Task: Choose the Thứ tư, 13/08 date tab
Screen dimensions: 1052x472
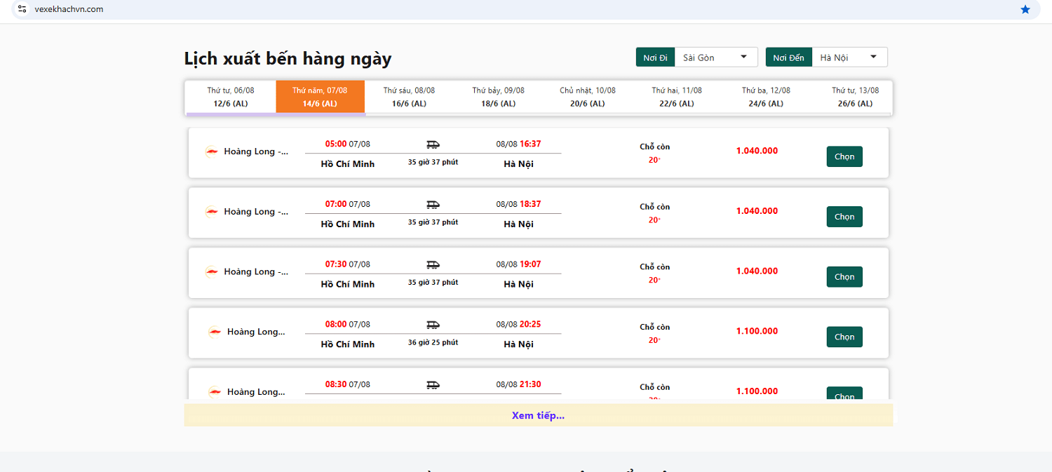Action: [855, 97]
